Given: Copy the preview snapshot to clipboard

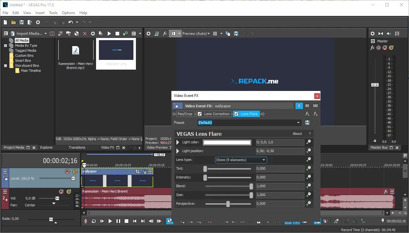Looking at the screenshot, I should [228, 33].
